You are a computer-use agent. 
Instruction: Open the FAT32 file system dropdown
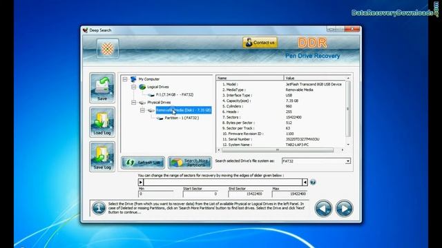tap(348, 161)
